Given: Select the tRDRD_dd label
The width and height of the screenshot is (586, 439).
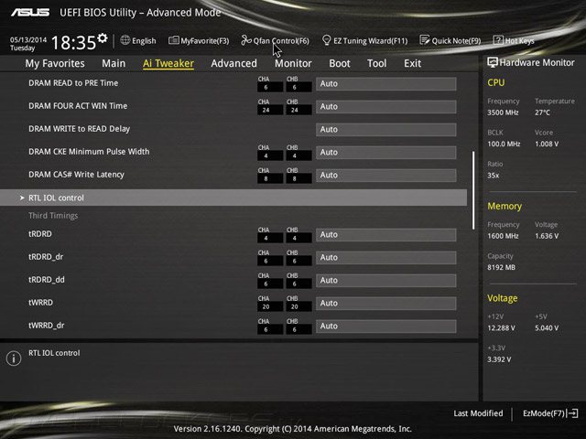Looking at the screenshot, I should (47, 280).
